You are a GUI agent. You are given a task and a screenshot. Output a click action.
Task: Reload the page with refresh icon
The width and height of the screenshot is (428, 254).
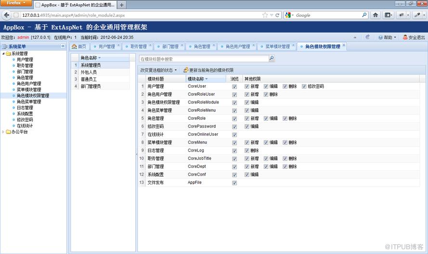[x=277, y=15]
